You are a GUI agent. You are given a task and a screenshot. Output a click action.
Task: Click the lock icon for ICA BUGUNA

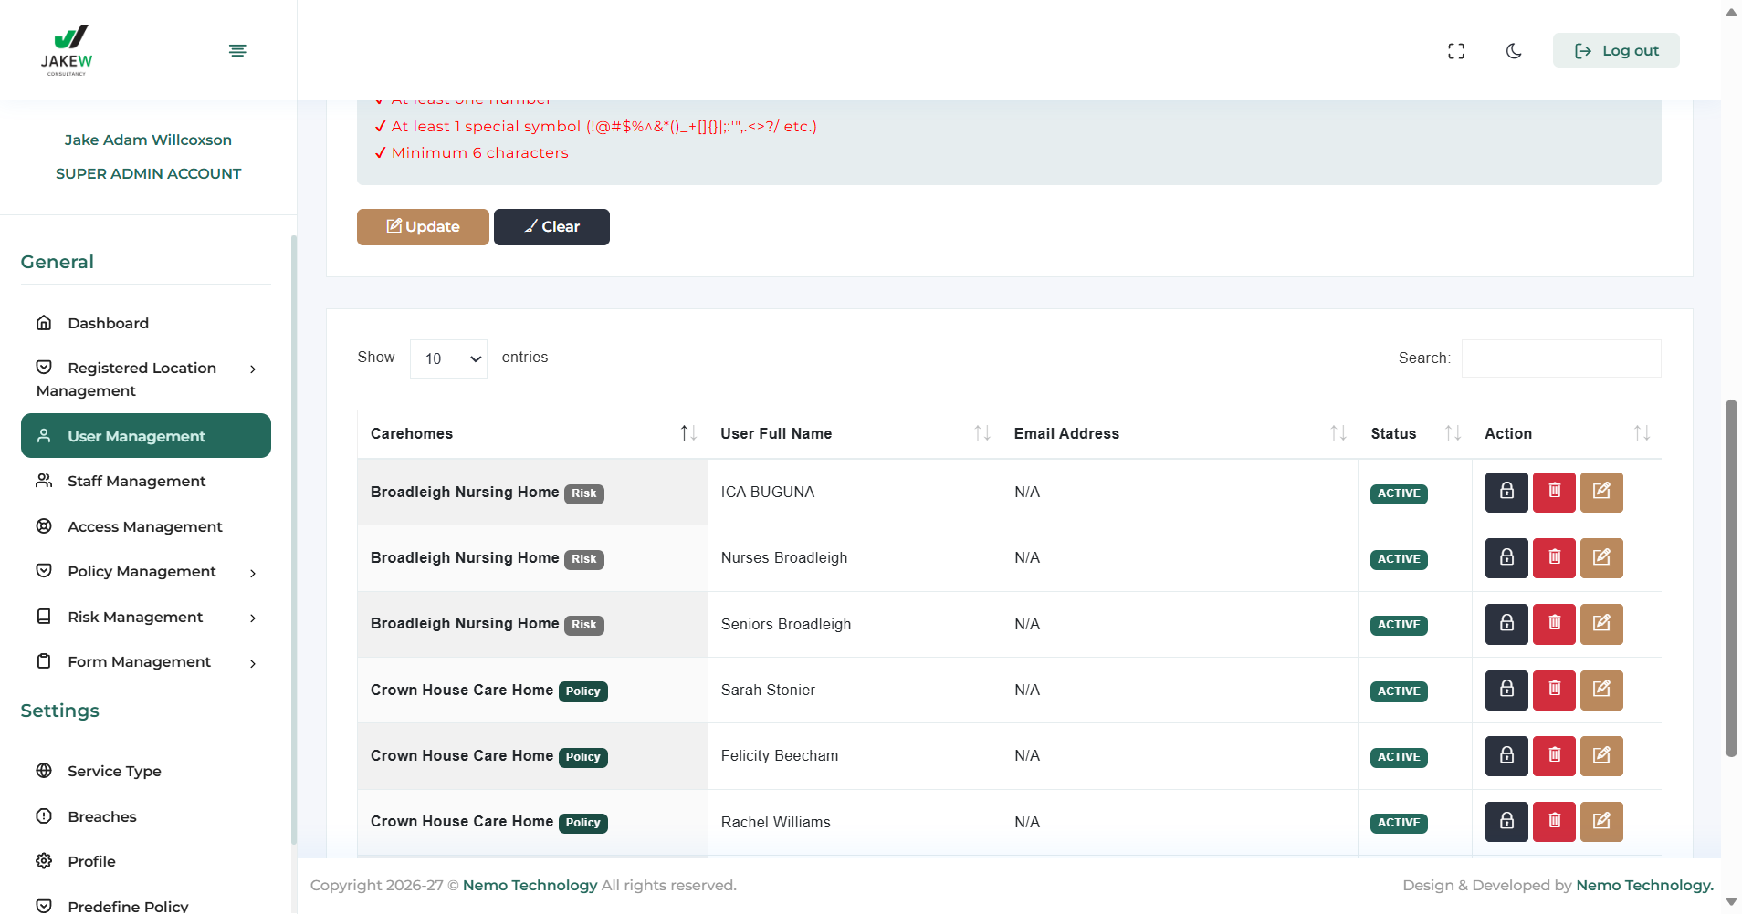coord(1506,492)
